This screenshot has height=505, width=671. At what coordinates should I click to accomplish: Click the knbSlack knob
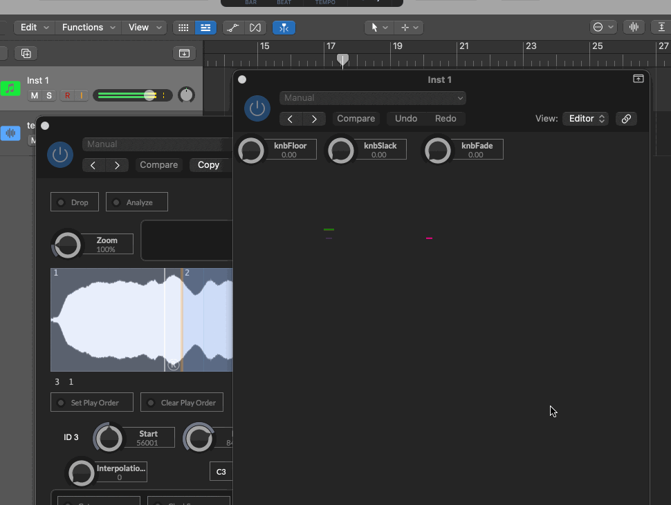[341, 151]
